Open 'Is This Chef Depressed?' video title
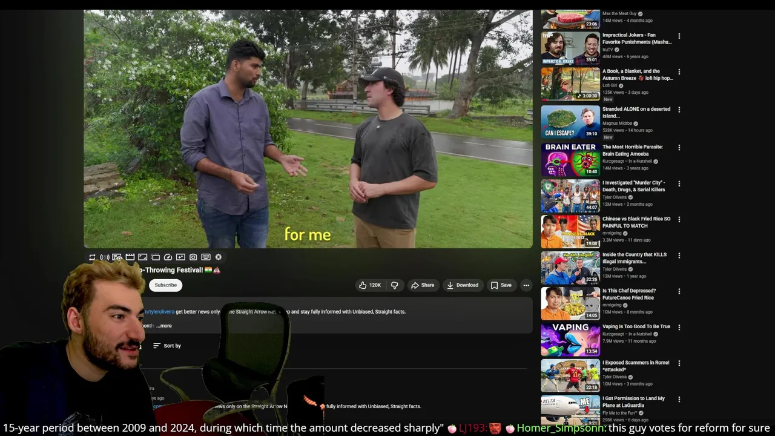 (629, 294)
